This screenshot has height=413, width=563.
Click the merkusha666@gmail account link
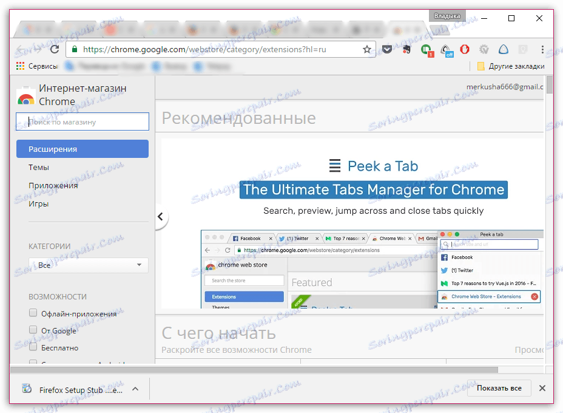tap(505, 87)
